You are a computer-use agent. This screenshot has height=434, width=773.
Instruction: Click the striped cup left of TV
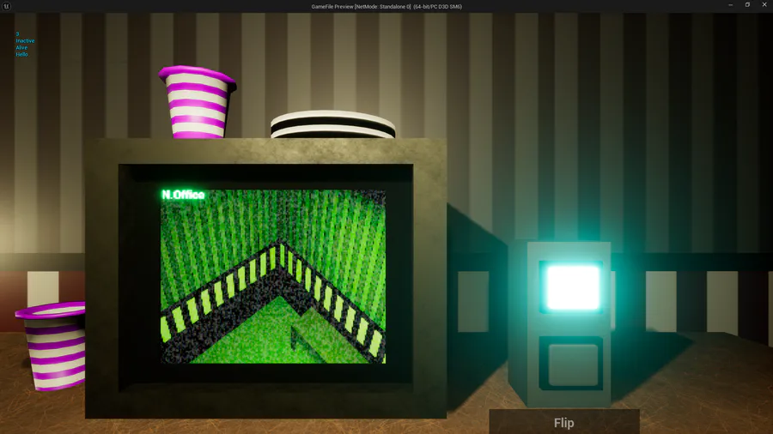pos(52,346)
